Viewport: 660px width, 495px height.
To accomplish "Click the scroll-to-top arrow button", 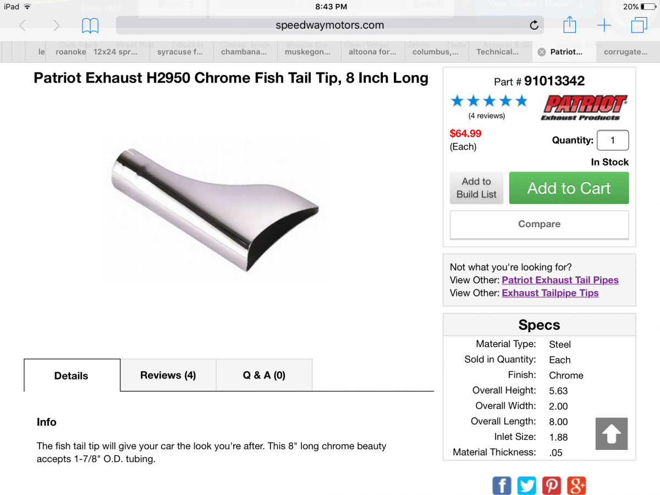I will coord(611,434).
